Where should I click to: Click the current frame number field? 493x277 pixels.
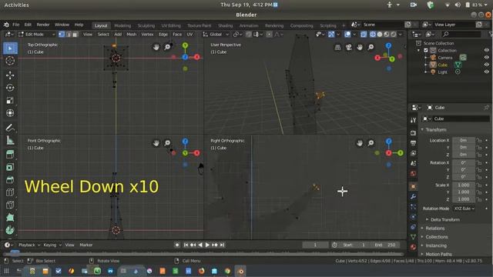click(315, 245)
